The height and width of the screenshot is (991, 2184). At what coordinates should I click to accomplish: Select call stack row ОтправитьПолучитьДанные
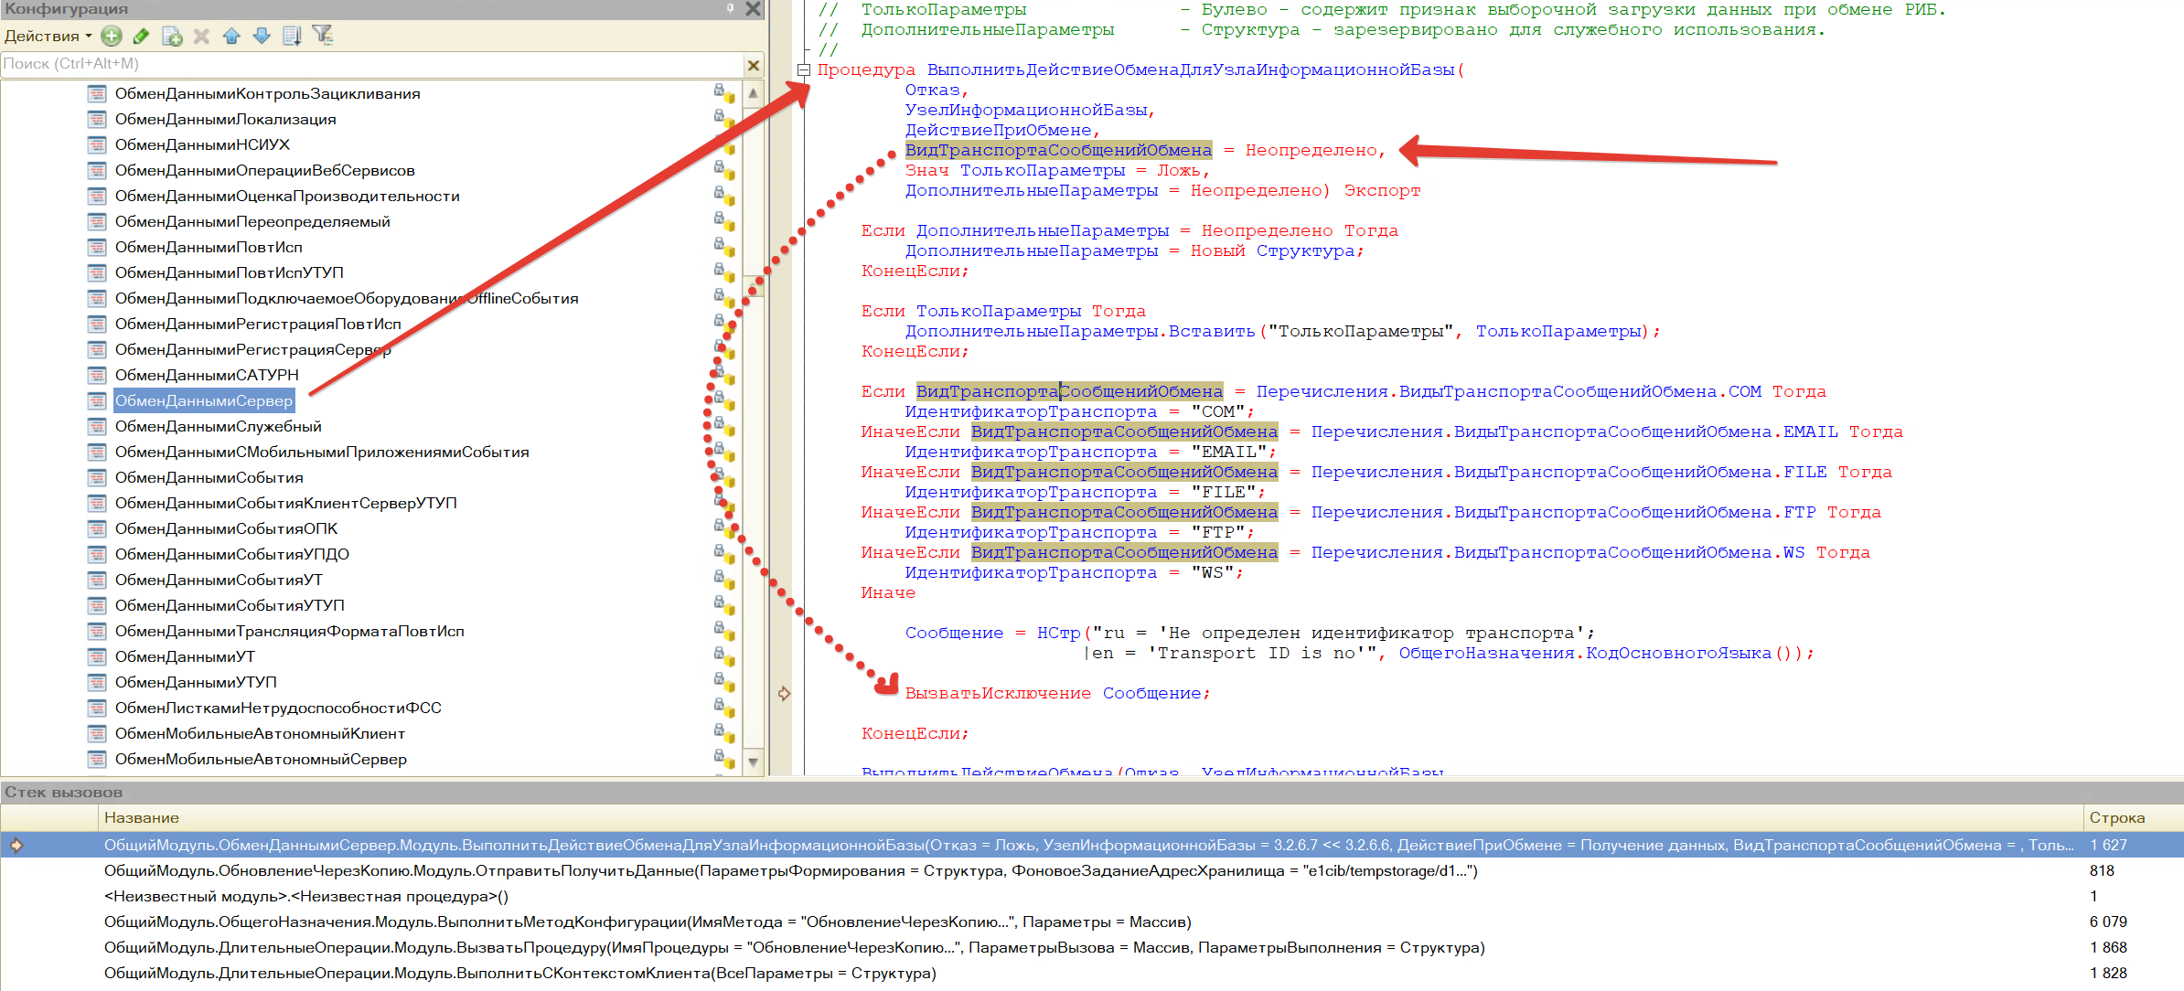coord(1092,870)
